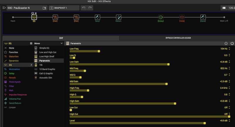Open the preset list icon near tempo
Screen dimensions: 235x127
[224, 8]
